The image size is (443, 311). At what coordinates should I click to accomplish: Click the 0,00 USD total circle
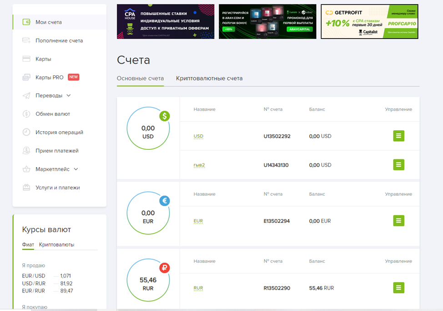point(148,128)
